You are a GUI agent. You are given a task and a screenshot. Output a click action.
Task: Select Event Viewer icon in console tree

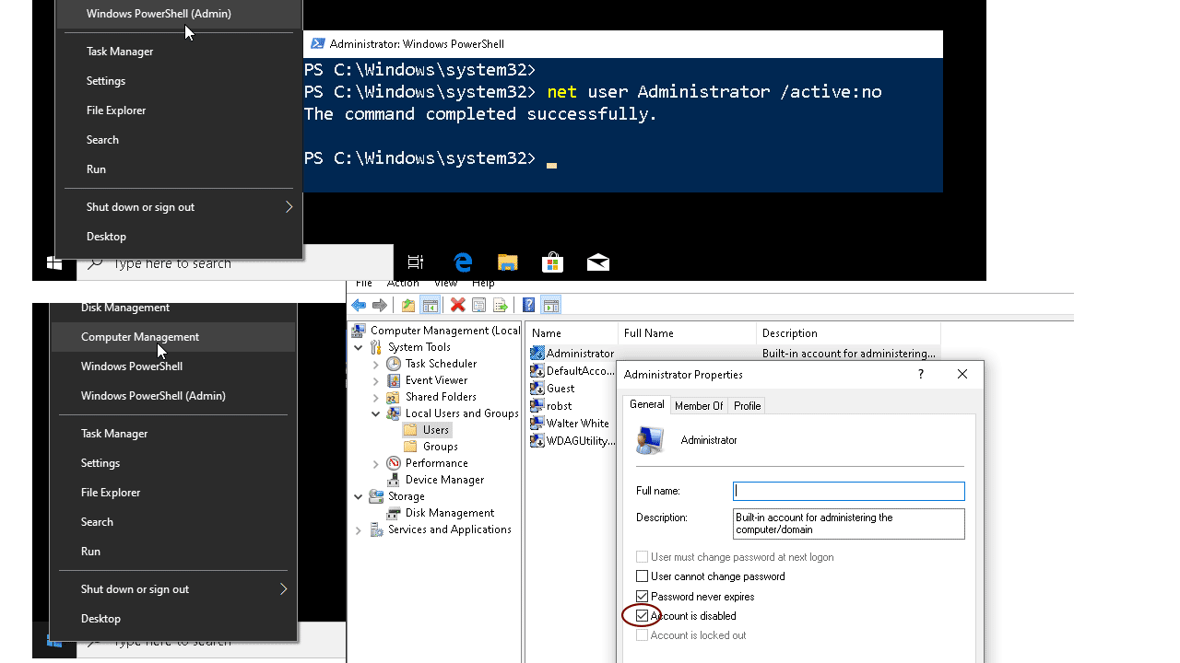click(394, 380)
